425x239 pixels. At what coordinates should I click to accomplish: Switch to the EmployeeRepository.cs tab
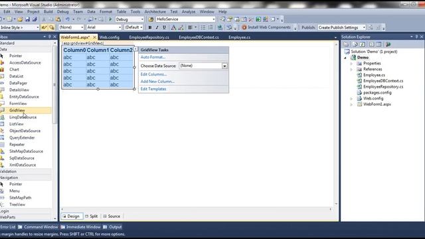[149, 37]
